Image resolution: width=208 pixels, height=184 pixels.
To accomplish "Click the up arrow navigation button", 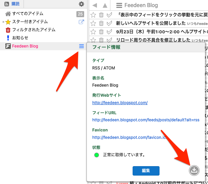I will click(105, 5).
